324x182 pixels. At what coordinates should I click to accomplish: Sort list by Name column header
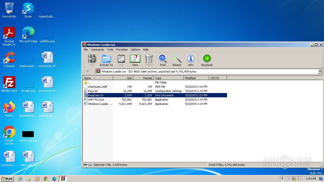(x=98, y=78)
